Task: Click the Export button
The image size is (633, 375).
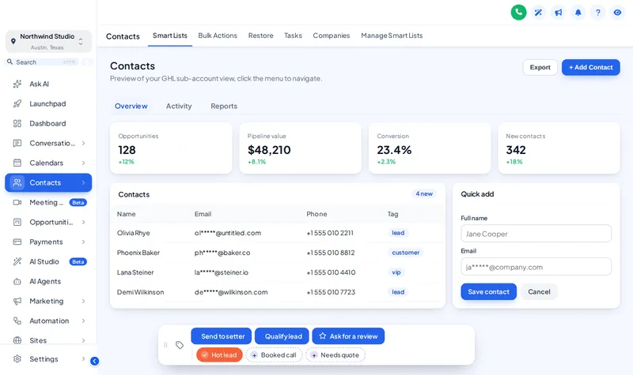Action: [x=540, y=67]
